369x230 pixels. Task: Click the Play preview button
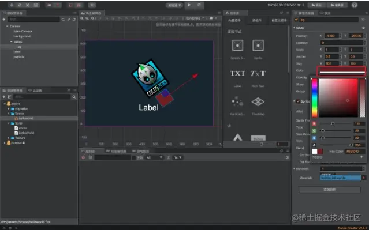[x=189, y=5]
